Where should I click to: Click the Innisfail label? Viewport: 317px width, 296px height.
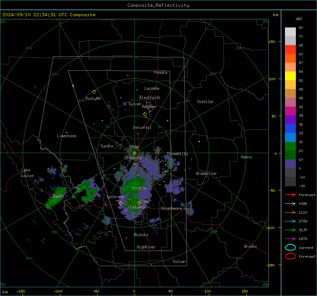pos(142,127)
